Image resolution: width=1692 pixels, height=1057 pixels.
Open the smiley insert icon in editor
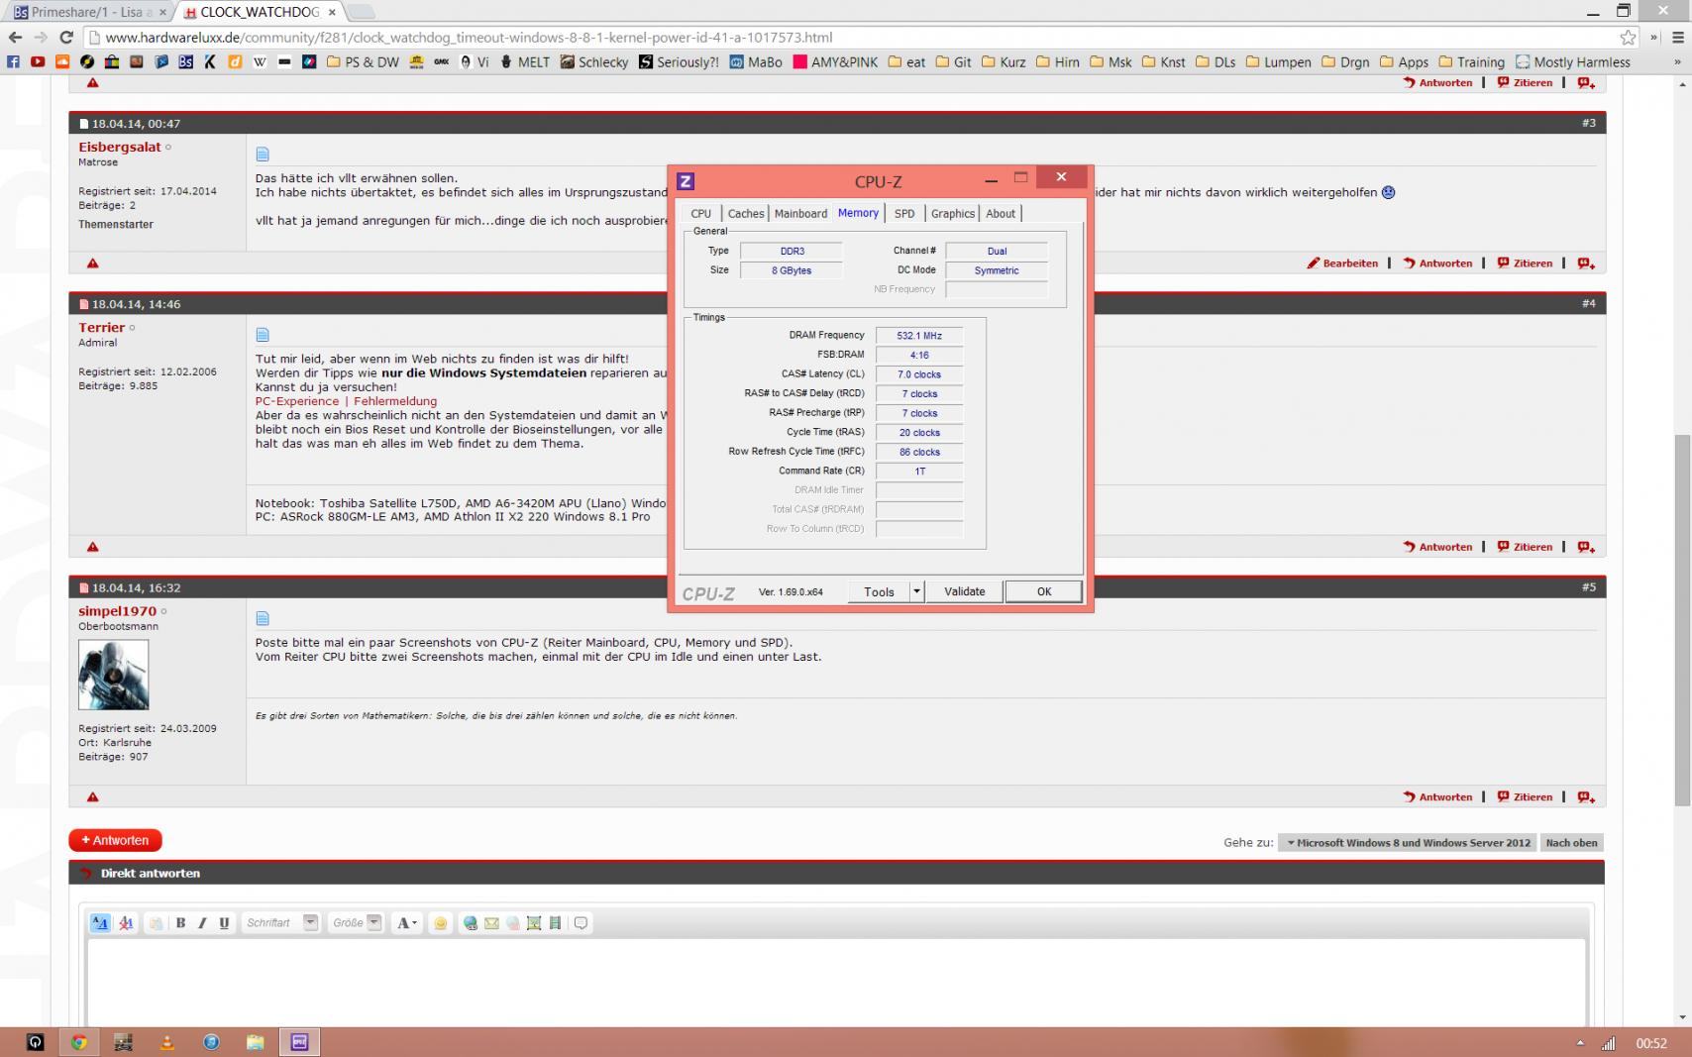[x=441, y=923]
